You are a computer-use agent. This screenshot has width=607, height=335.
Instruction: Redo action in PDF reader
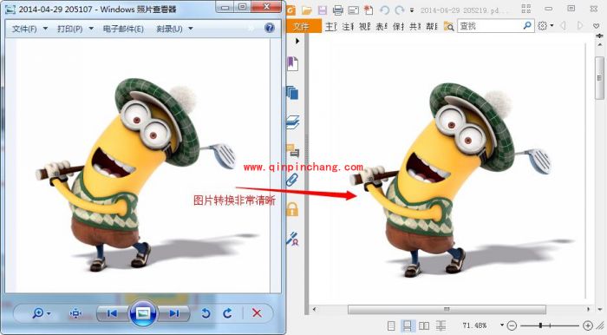[400, 10]
